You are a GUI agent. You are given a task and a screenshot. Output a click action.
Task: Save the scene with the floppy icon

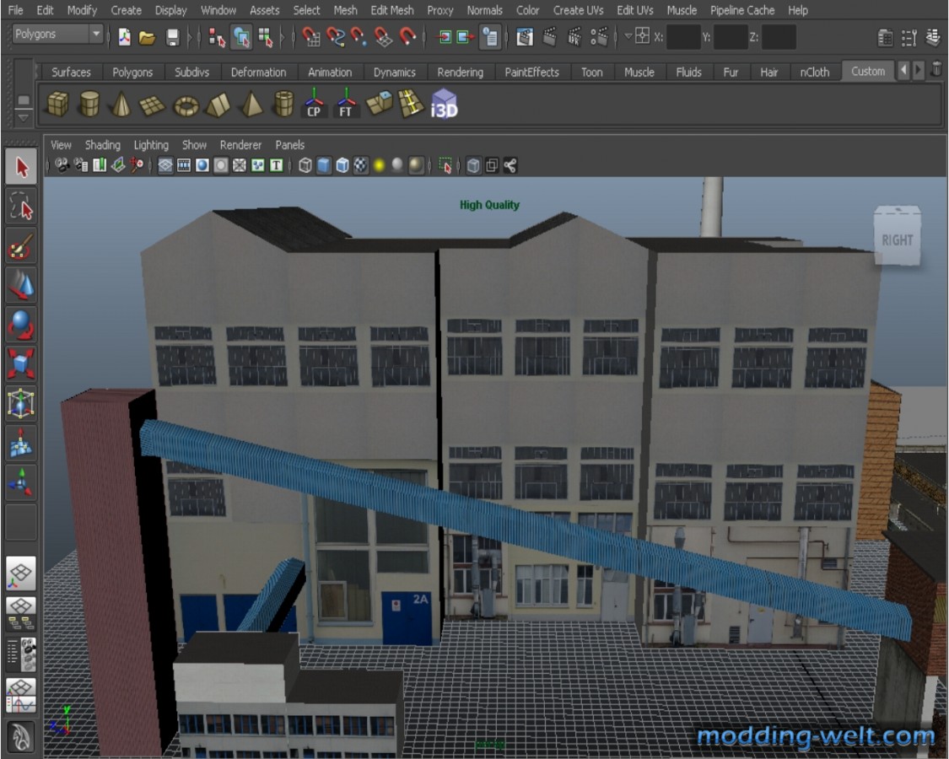tap(172, 37)
